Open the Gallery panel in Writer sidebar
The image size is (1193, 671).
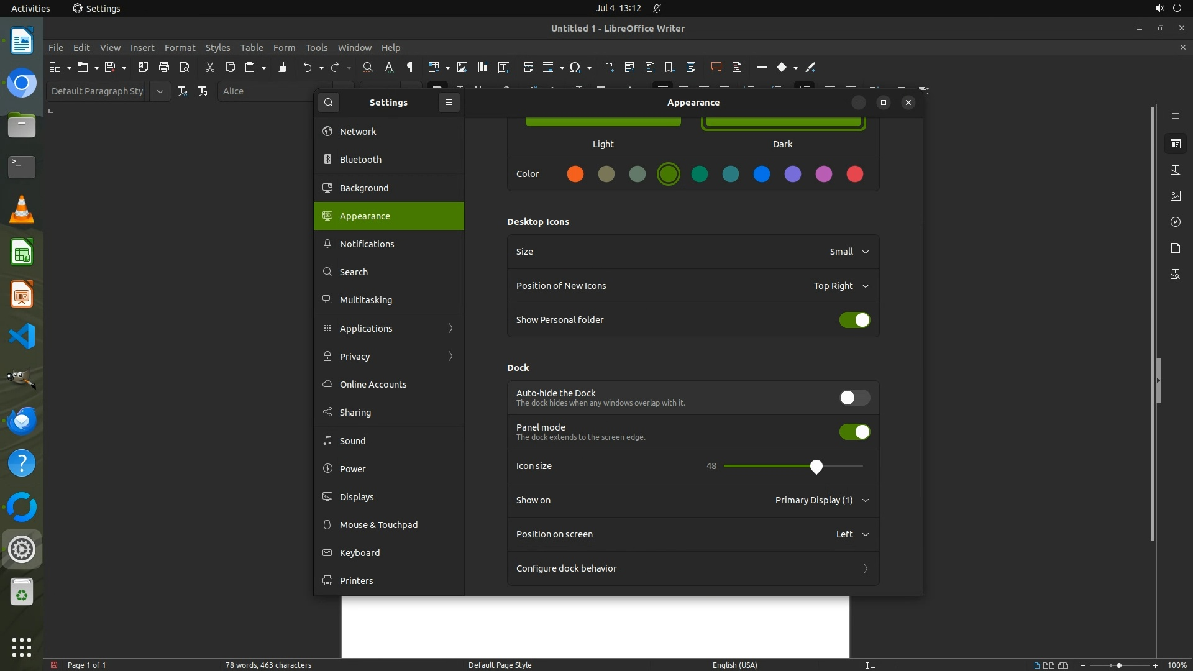(1175, 196)
